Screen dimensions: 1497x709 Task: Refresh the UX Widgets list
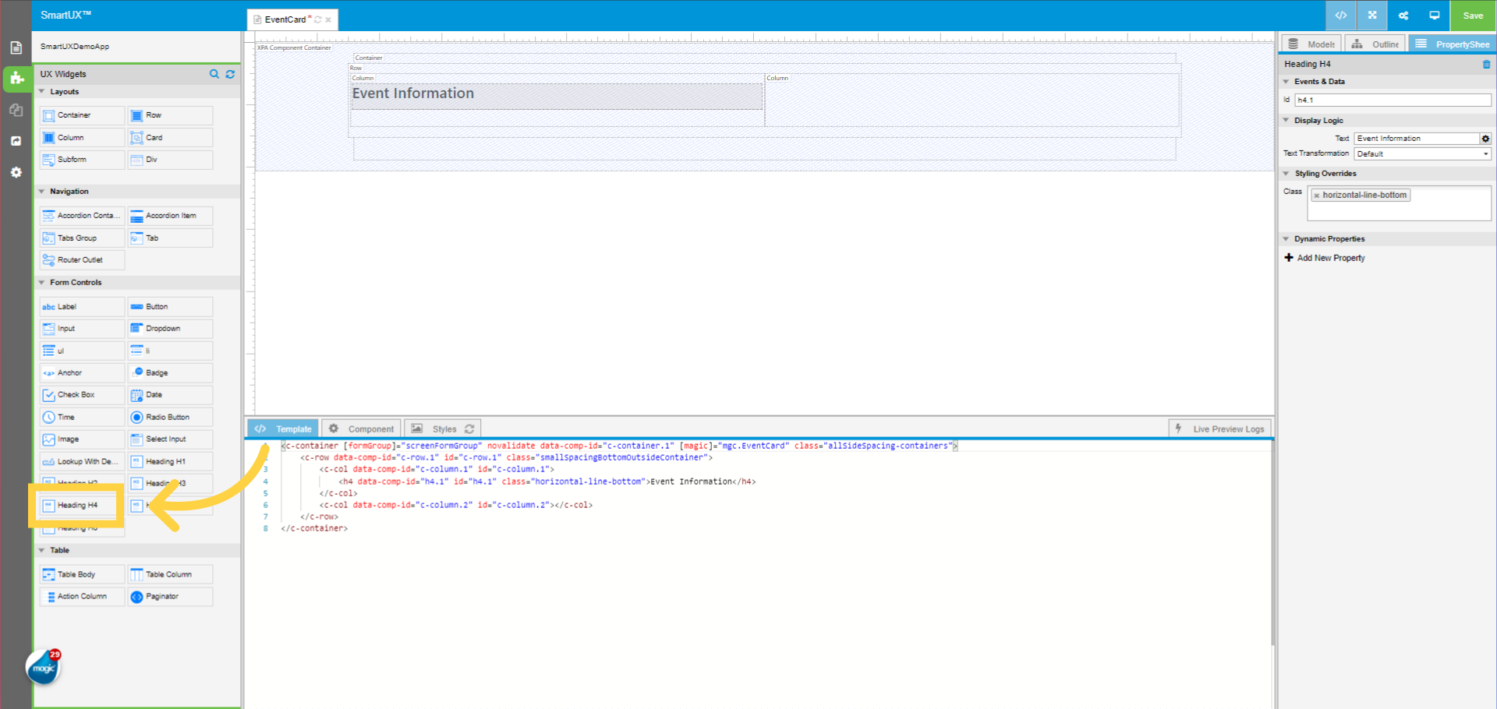click(x=230, y=74)
